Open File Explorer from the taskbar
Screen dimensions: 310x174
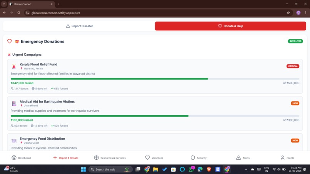point(156,169)
